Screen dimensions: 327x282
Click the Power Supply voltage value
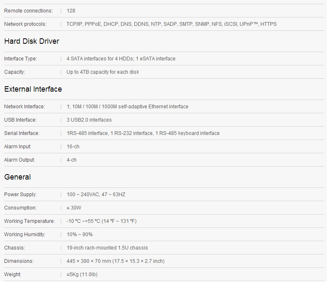tap(96, 195)
